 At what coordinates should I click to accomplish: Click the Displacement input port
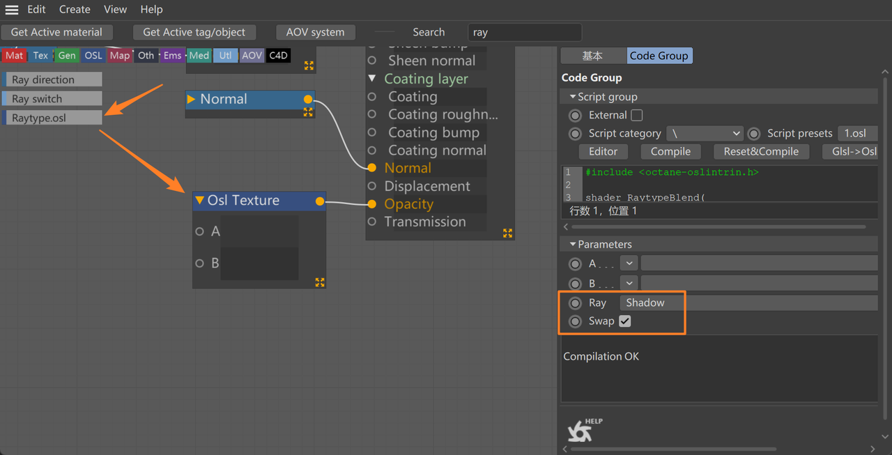(x=372, y=186)
